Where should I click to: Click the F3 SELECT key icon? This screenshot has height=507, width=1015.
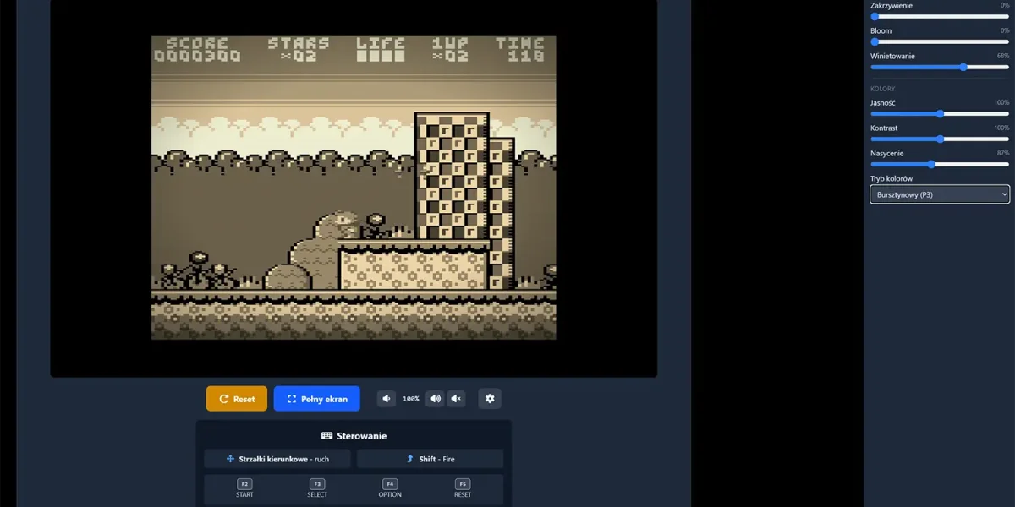[x=317, y=484]
